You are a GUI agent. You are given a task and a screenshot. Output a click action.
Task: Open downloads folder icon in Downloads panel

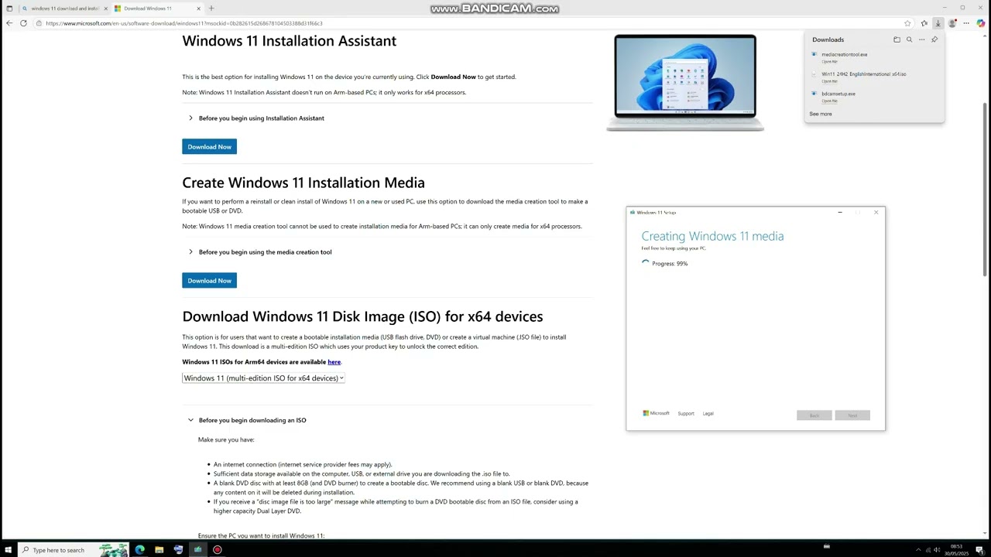pyautogui.click(x=897, y=39)
